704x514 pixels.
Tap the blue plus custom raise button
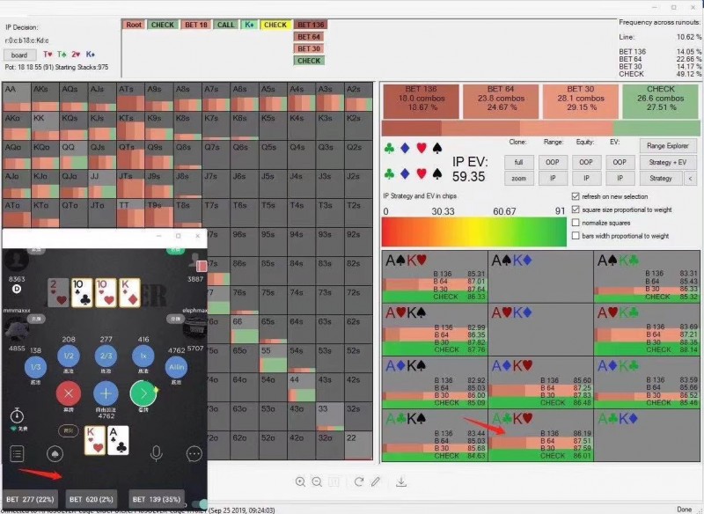pos(106,393)
